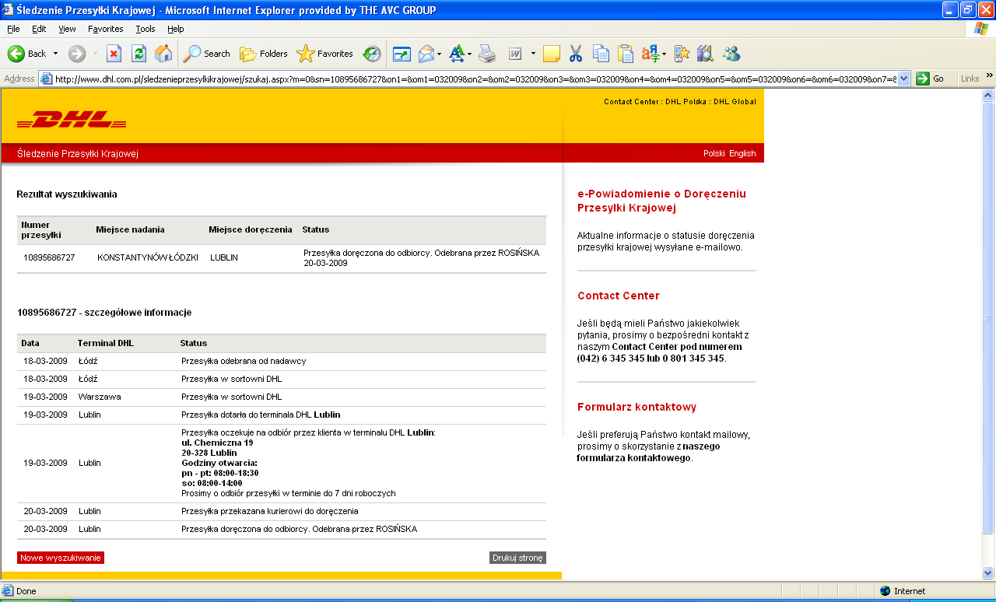Show the Folders pane
The image size is (996, 602).
(x=263, y=54)
